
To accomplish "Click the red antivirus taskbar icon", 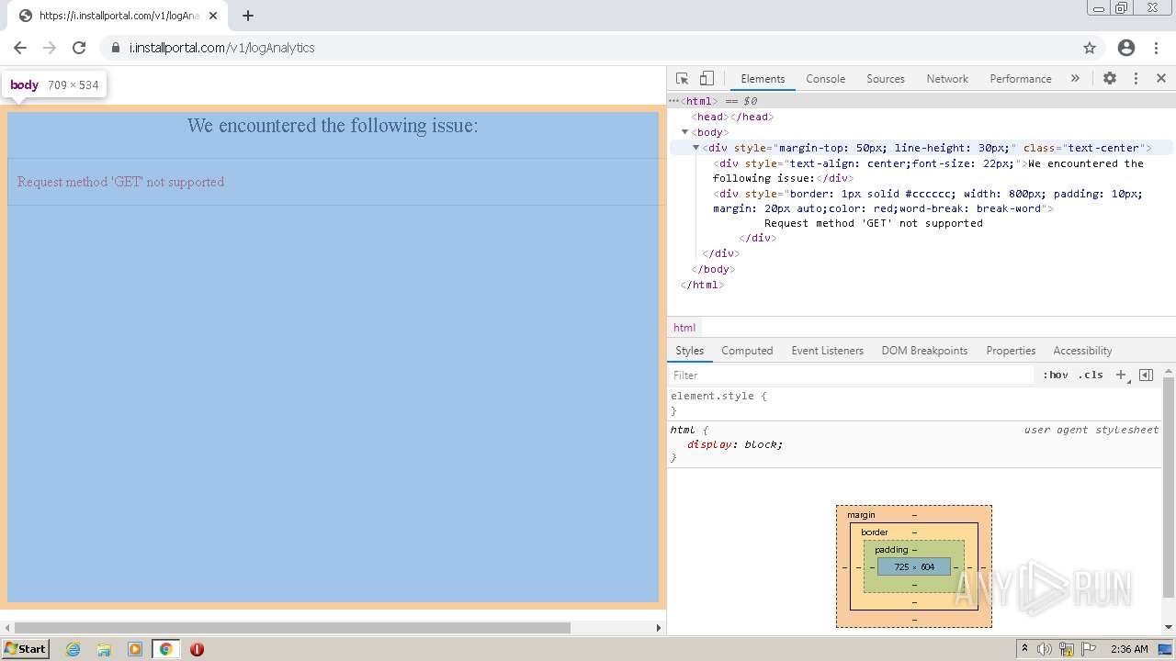I will click(197, 649).
